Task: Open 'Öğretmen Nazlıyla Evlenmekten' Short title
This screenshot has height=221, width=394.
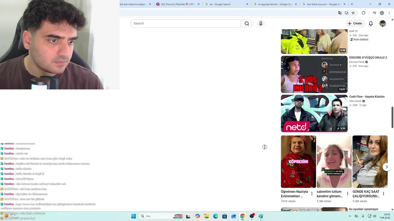Action: (x=294, y=194)
